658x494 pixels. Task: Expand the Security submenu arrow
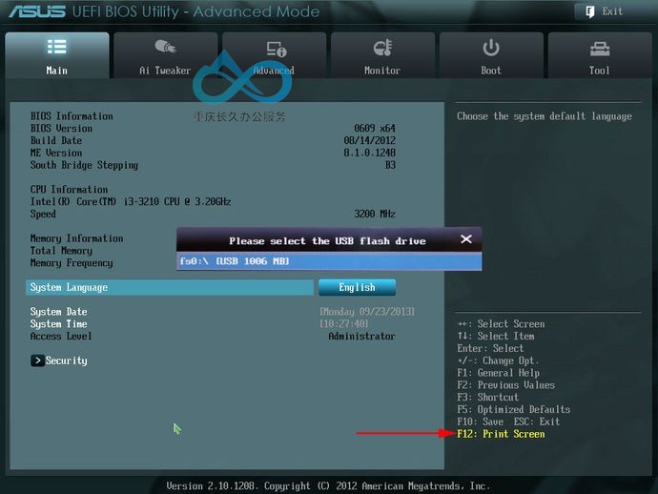click(x=37, y=360)
